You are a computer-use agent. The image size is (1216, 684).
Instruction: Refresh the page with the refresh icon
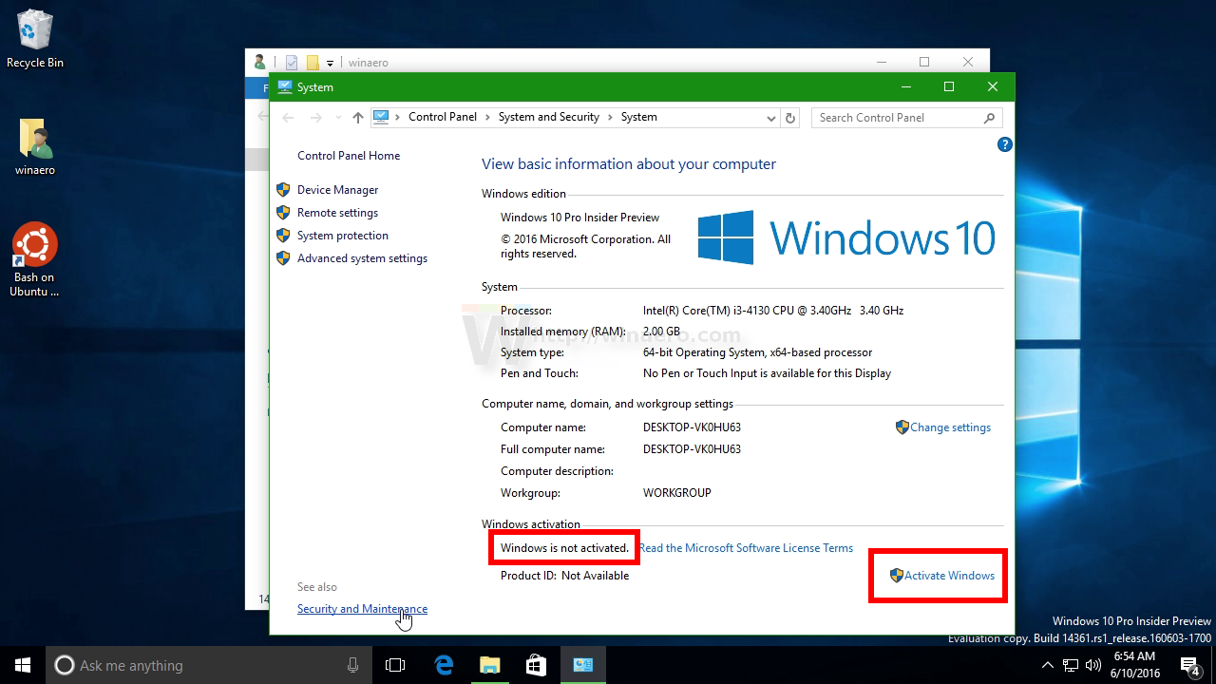[x=791, y=117]
